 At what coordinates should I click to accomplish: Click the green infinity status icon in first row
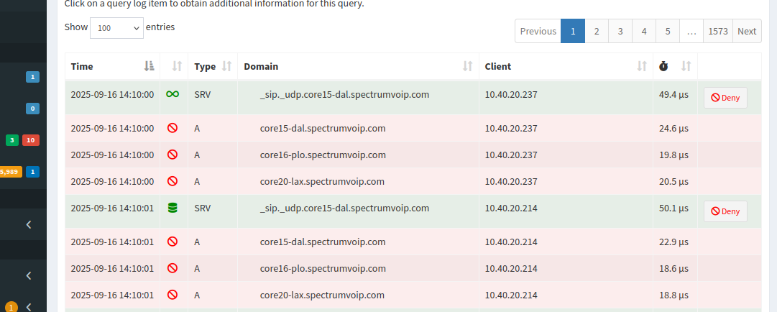[173, 94]
